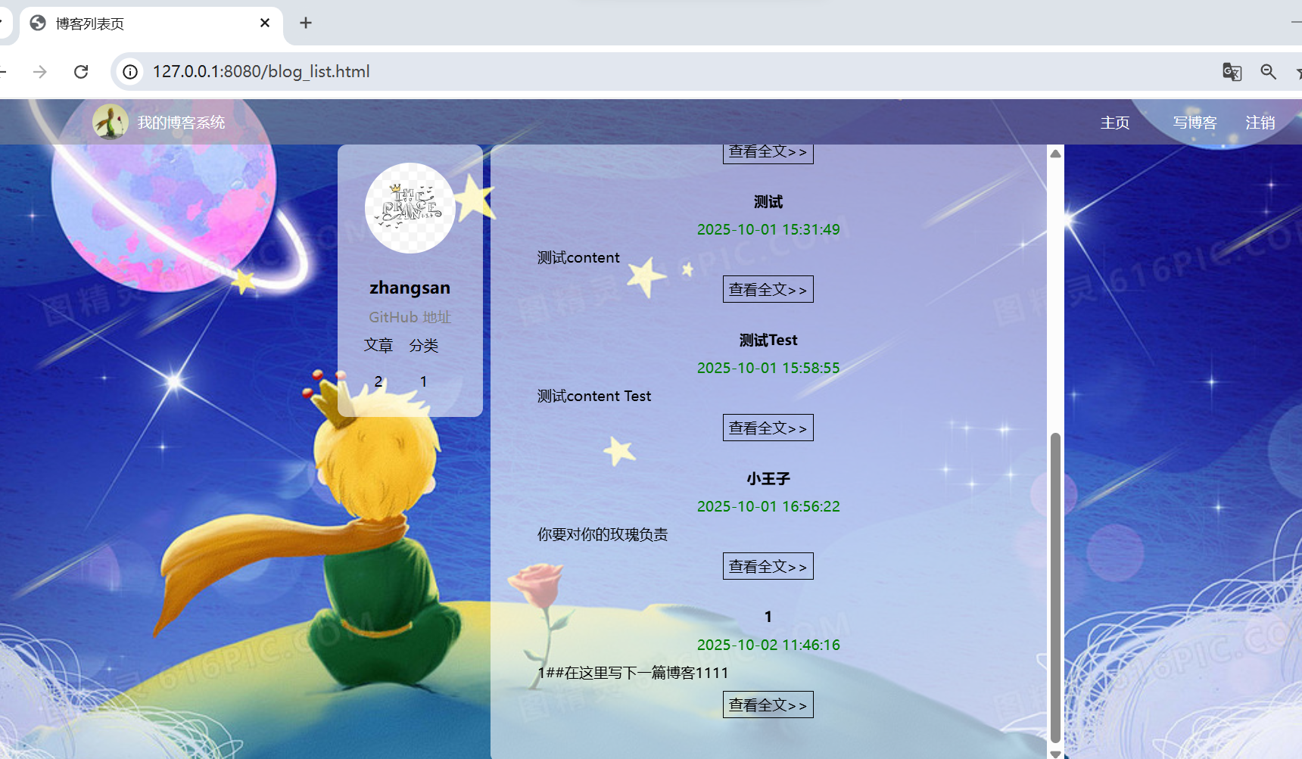Click the username zhangsan
This screenshot has height=759, width=1302.
(410, 288)
